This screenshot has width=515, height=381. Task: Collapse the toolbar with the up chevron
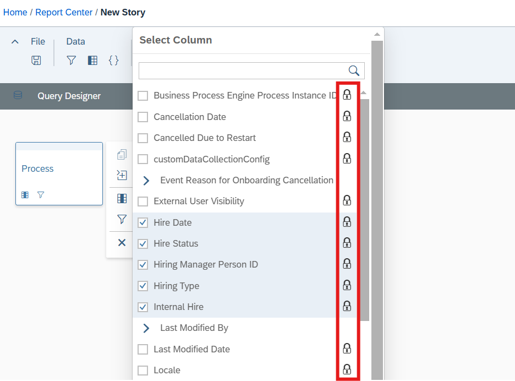point(15,42)
